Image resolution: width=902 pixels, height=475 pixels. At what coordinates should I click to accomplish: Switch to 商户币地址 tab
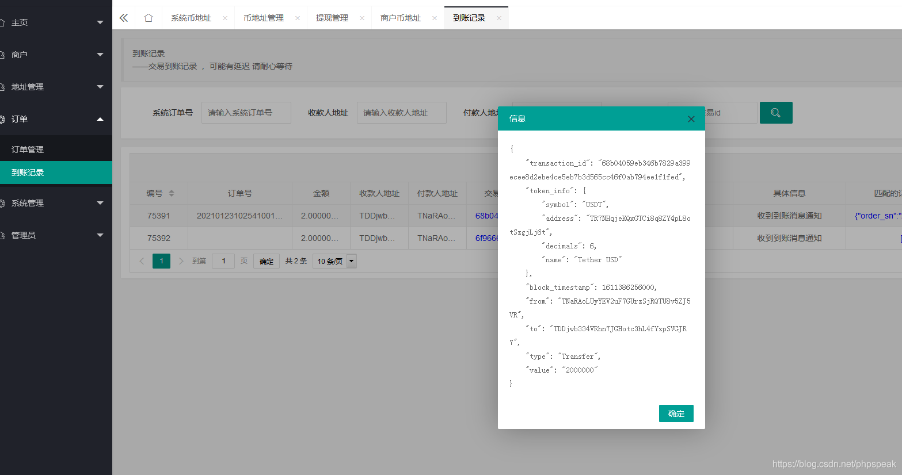[401, 18]
